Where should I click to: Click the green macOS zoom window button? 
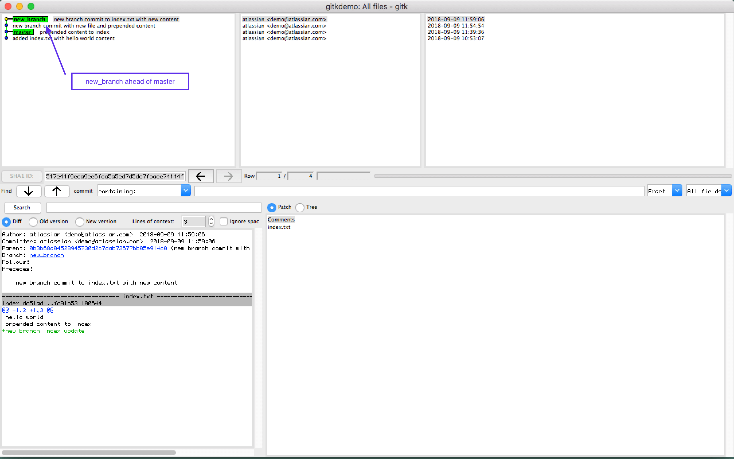31,6
